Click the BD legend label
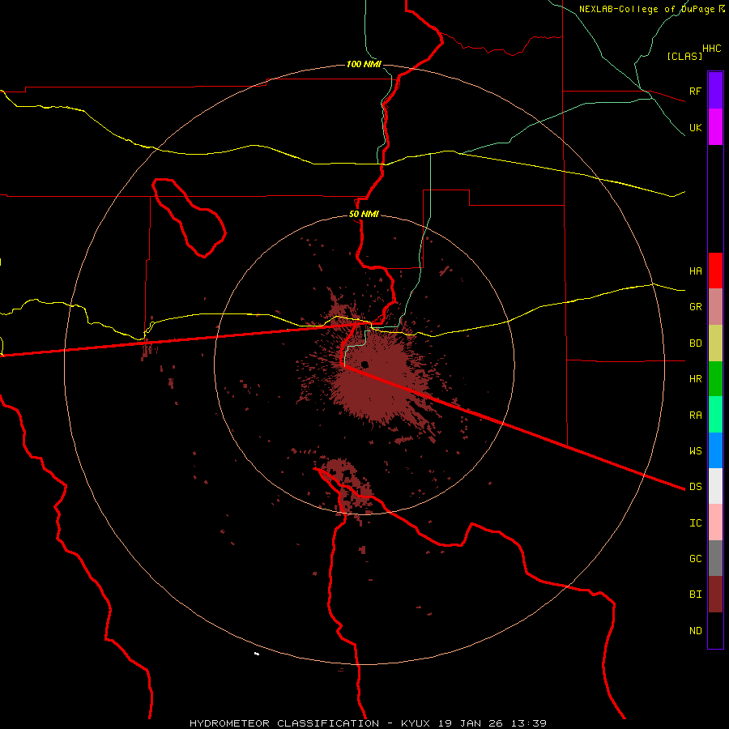 (x=695, y=343)
